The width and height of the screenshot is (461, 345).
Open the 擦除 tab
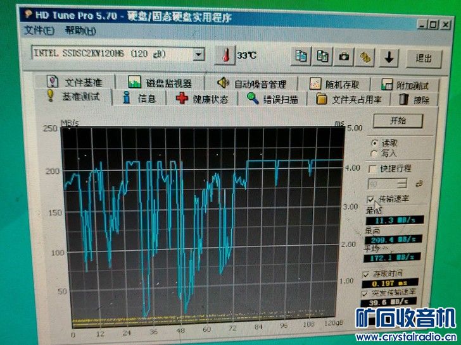click(414, 100)
